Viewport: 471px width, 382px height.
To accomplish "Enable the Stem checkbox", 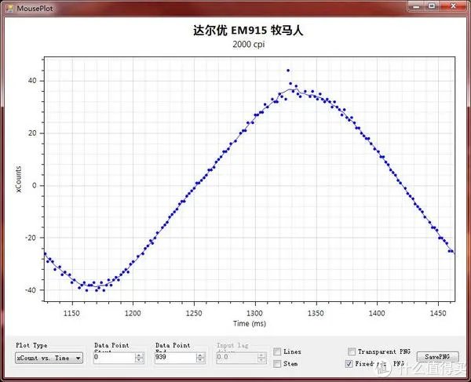I will (277, 364).
